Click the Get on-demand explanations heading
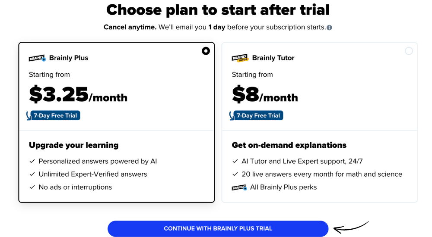The image size is (432, 237). click(289, 145)
